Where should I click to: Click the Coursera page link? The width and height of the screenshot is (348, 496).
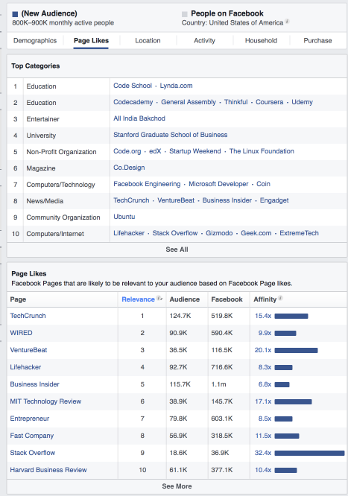point(270,102)
